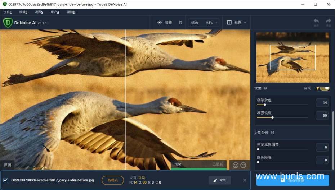Click the 移除杂色 value field showing 14

[322, 103]
